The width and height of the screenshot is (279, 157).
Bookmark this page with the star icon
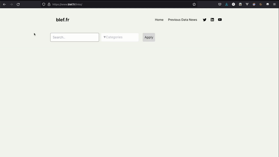click(194, 4)
